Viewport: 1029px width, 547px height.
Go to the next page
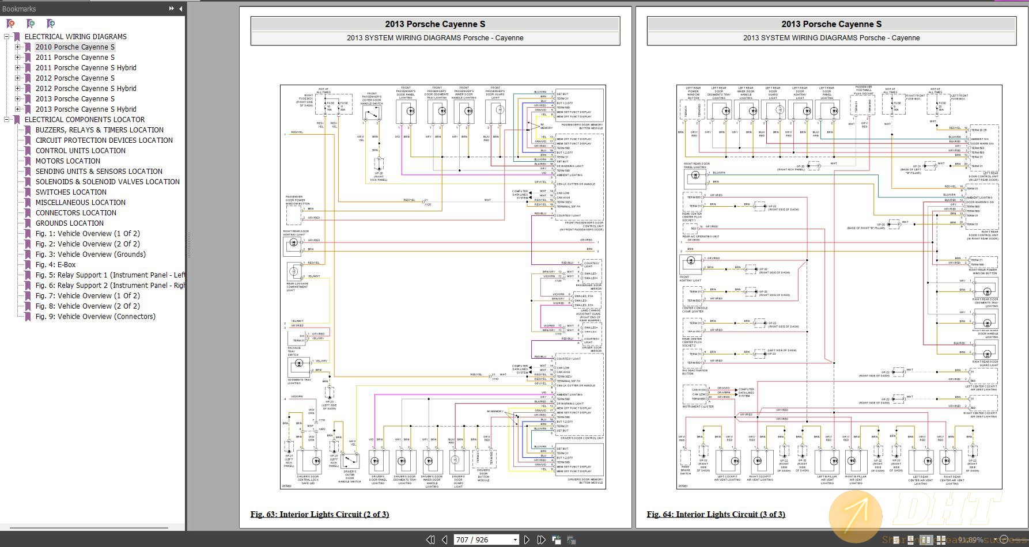(x=527, y=540)
